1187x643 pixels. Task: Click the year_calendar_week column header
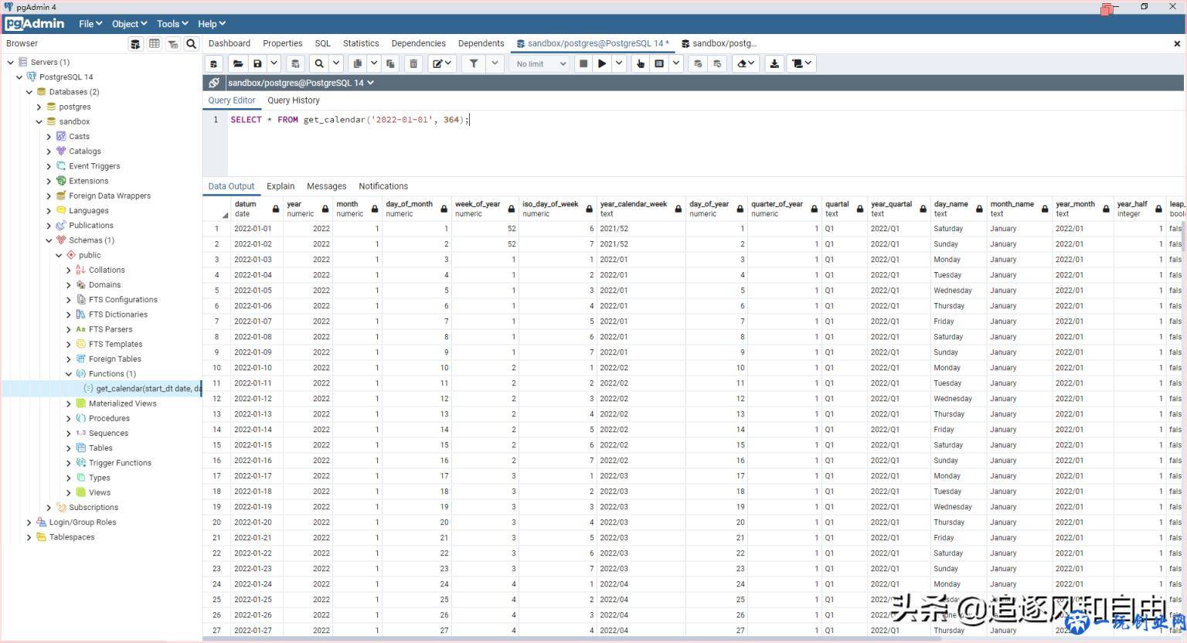640,209
